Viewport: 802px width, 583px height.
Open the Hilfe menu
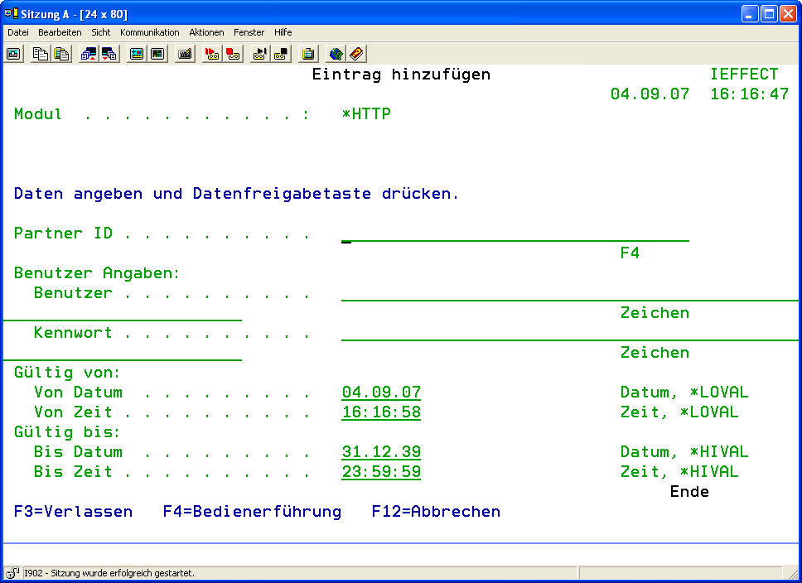[283, 32]
